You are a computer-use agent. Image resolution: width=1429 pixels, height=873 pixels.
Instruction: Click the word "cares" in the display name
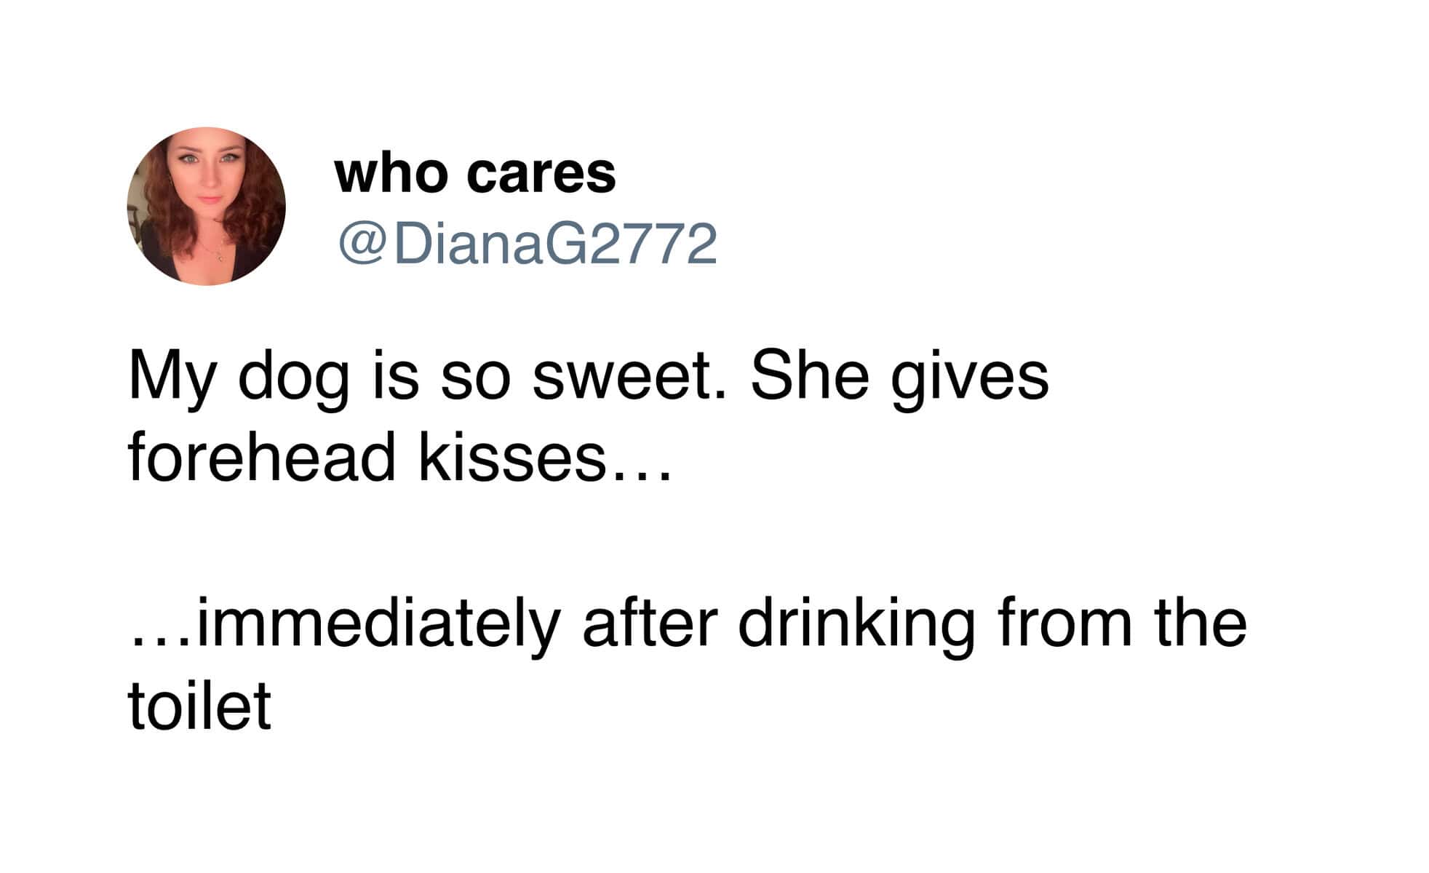click(541, 174)
